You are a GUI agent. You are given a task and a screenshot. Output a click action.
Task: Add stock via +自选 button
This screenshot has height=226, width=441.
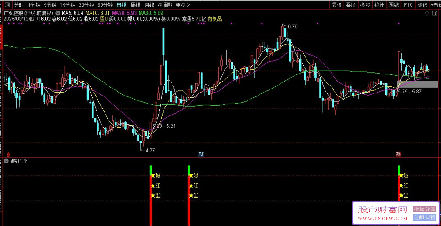[435, 5]
